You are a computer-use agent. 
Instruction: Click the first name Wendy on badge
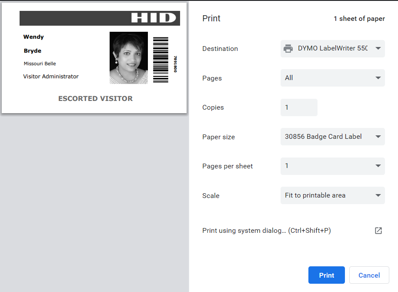click(33, 37)
